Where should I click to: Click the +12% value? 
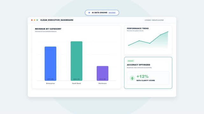tap(143, 76)
